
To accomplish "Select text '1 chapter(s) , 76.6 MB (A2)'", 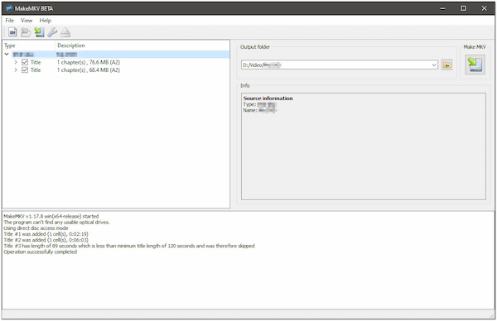I will [89, 62].
